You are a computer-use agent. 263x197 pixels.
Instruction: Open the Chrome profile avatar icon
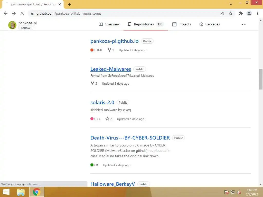point(249,13)
